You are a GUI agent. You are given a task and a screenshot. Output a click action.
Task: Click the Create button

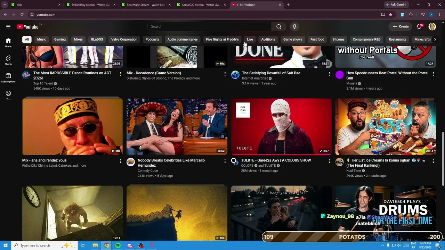click(x=400, y=26)
